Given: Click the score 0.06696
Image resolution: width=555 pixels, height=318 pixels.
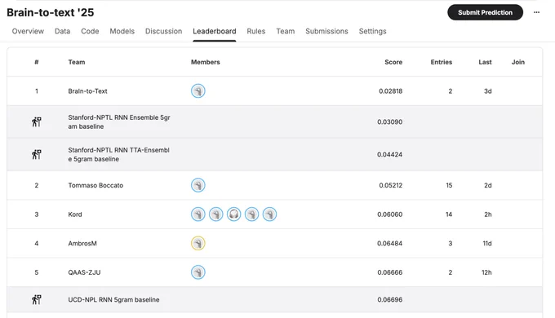Looking at the screenshot, I should (389, 299).
